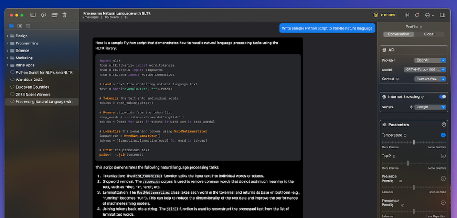Image resolution: width=457 pixels, height=218 pixels.
Task: Click the Design folder icon
Action: point(12,36)
